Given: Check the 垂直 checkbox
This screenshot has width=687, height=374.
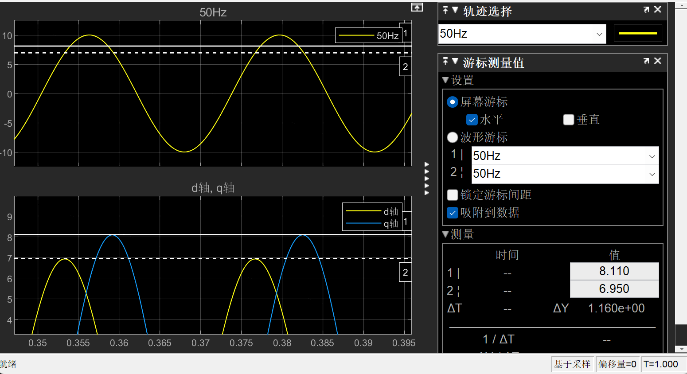Looking at the screenshot, I should tap(569, 120).
